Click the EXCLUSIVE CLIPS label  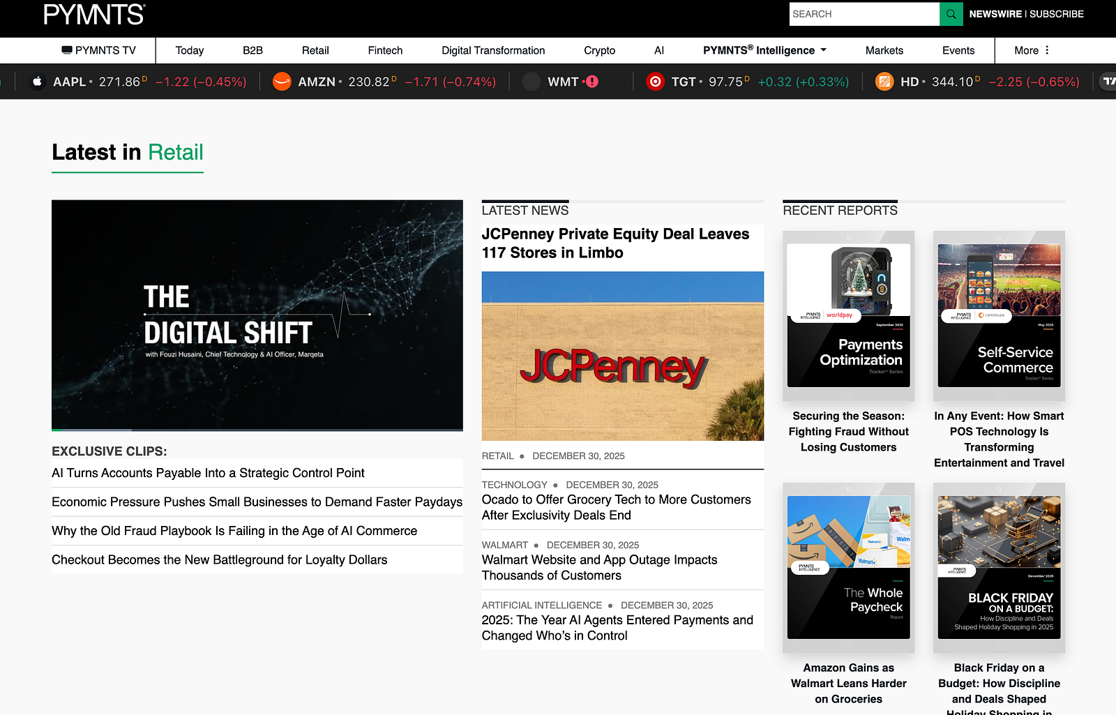coord(110,451)
